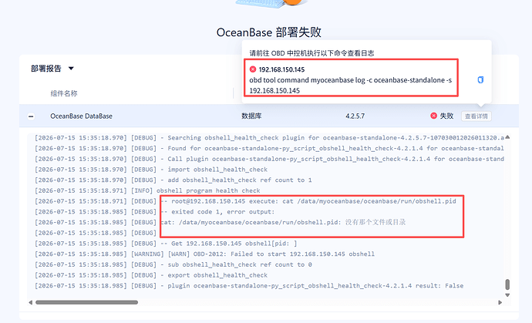
Task: Click the 'add obshell_health_check ref count to 1' line
Action: [173, 180]
